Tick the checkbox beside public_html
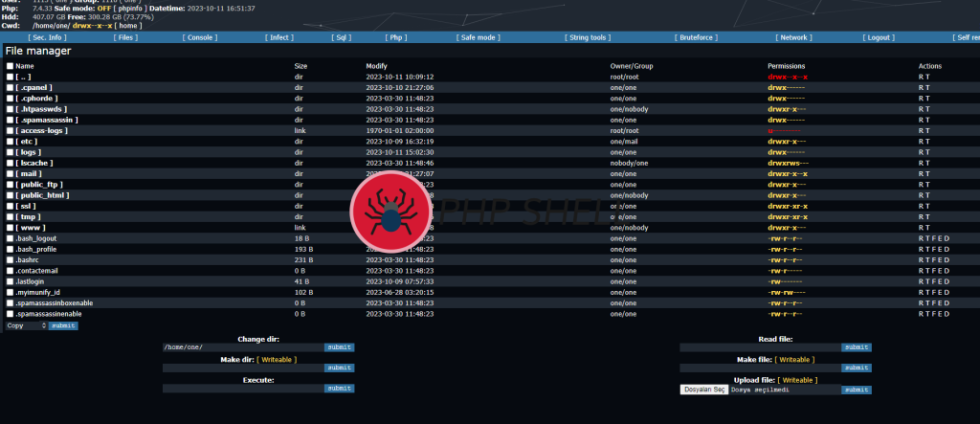The image size is (980, 424). 11,195
